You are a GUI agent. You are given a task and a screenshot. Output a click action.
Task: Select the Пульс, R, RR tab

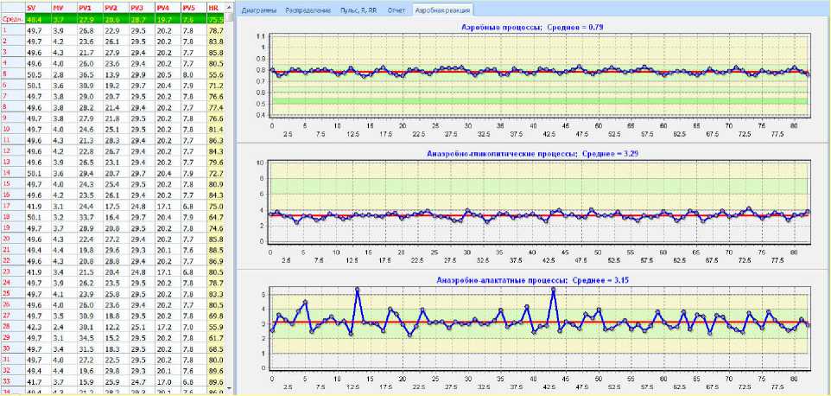[358, 10]
